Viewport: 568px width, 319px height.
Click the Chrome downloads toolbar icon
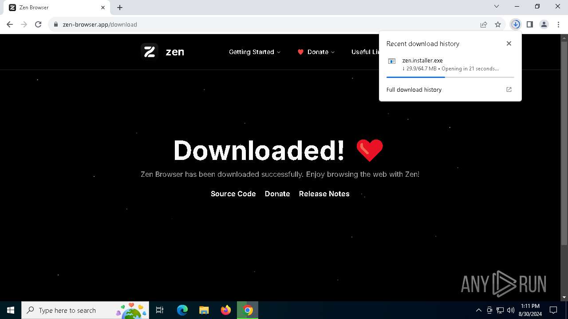[516, 24]
